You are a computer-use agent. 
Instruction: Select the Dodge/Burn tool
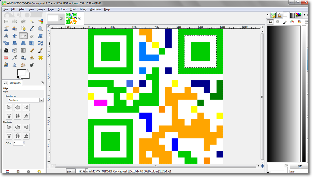click(32, 65)
